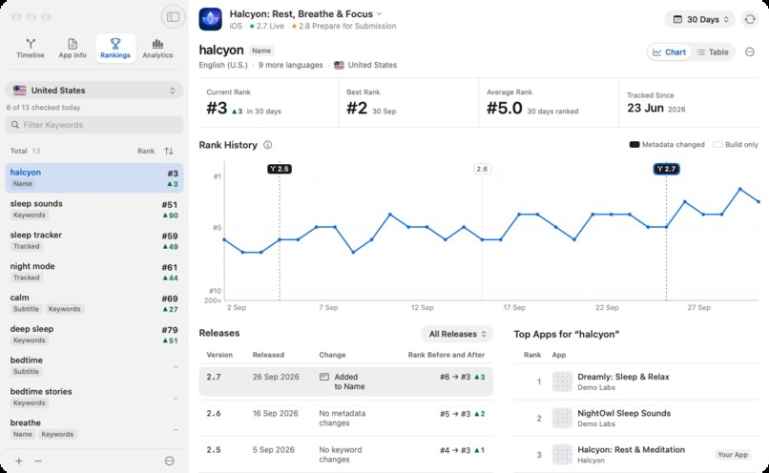The height and width of the screenshot is (473, 769).
Task: Add a keyword with the plus button
Action: click(19, 461)
